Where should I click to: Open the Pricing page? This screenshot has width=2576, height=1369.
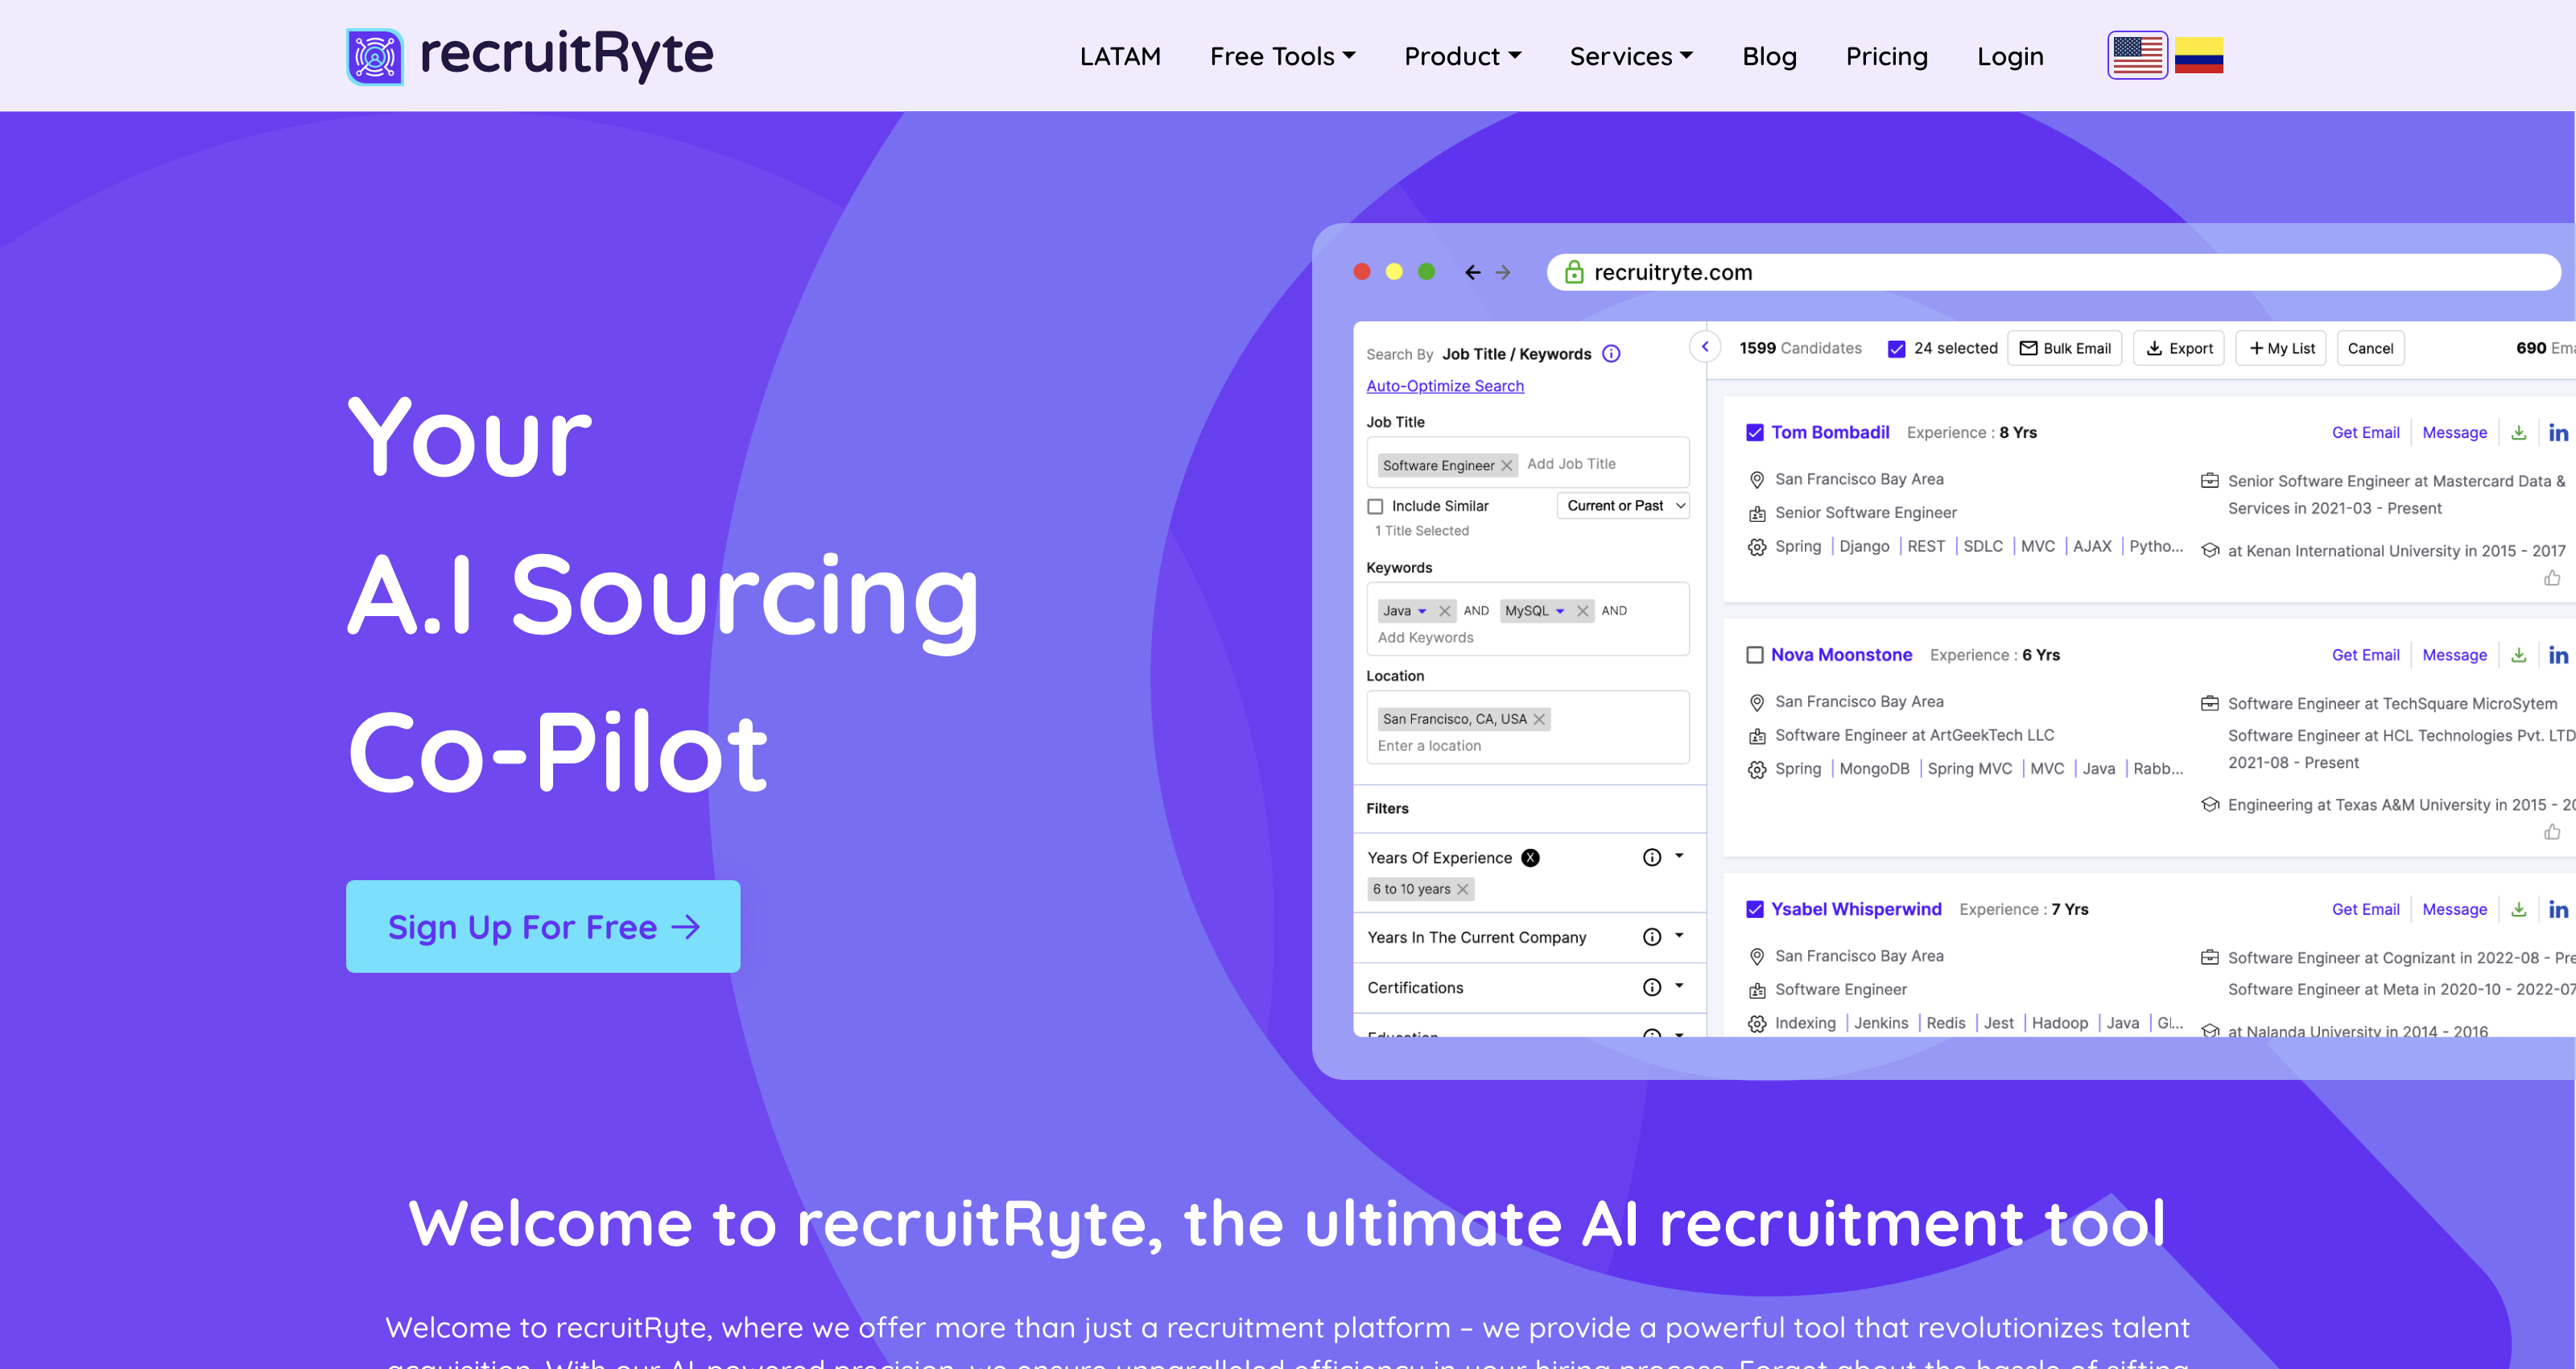[x=1886, y=56]
